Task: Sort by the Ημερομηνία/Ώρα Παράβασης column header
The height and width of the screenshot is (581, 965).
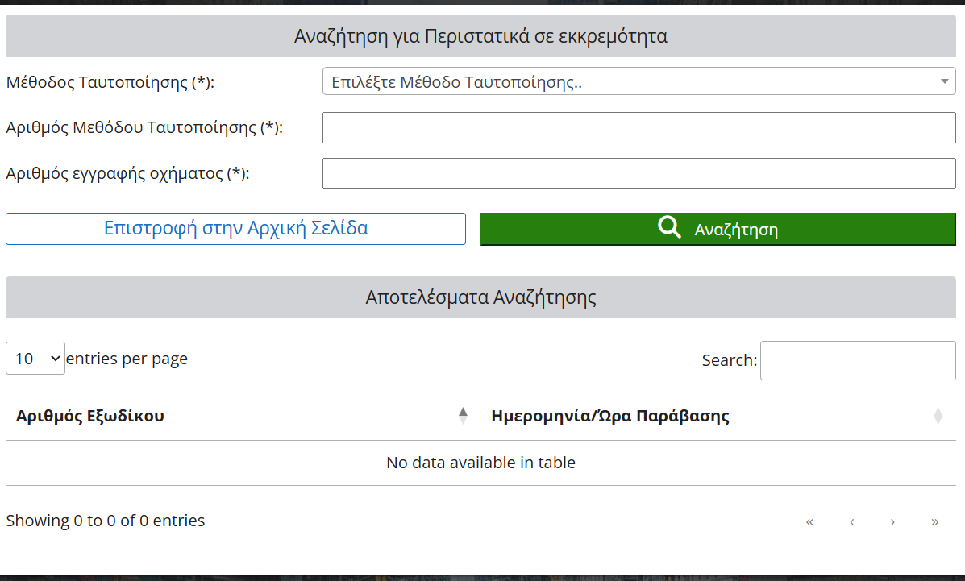Action: (x=609, y=416)
